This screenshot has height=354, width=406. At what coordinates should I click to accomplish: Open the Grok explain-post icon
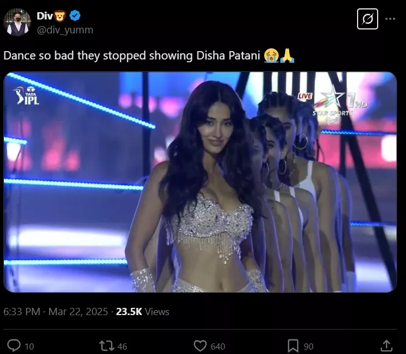click(367, 19)
